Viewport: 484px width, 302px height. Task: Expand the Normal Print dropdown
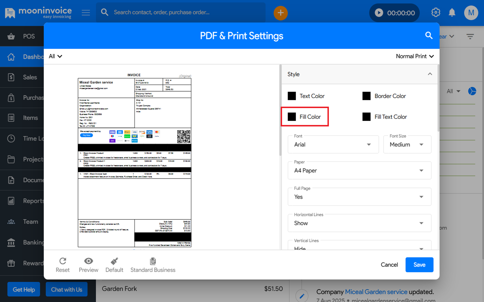414,56
